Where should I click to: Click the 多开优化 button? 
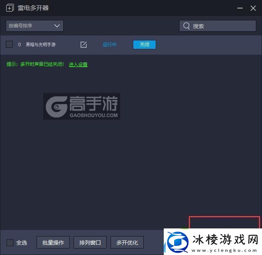pyautogui.click(x=127, y=242)
